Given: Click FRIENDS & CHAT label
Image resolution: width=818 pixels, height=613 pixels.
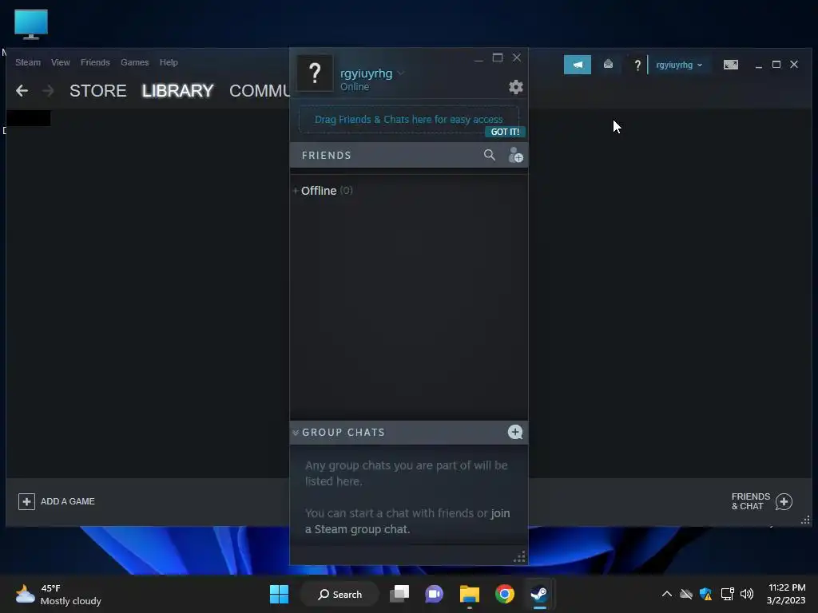Looking at the screenshot, I should coord(751,501).
